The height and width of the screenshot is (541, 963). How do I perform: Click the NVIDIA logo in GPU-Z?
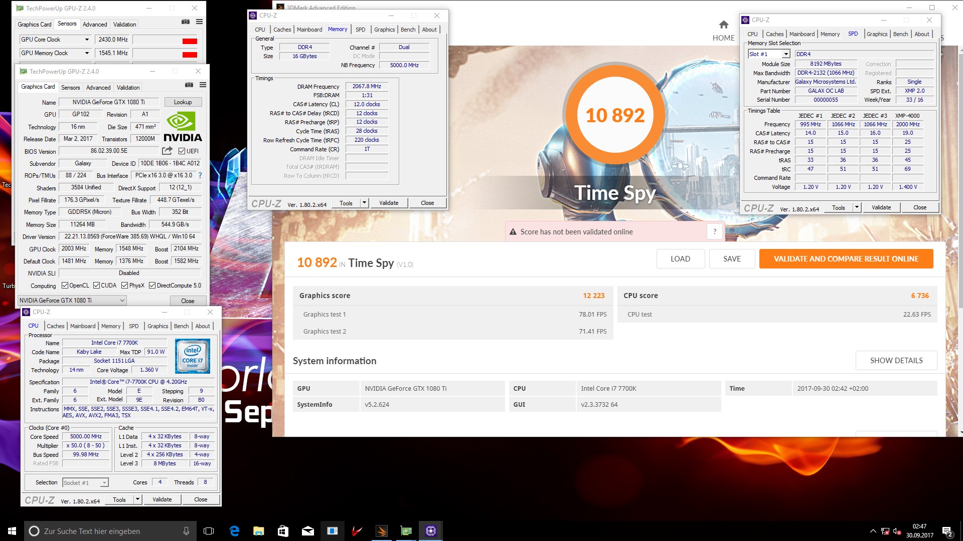tap(183, 127)
